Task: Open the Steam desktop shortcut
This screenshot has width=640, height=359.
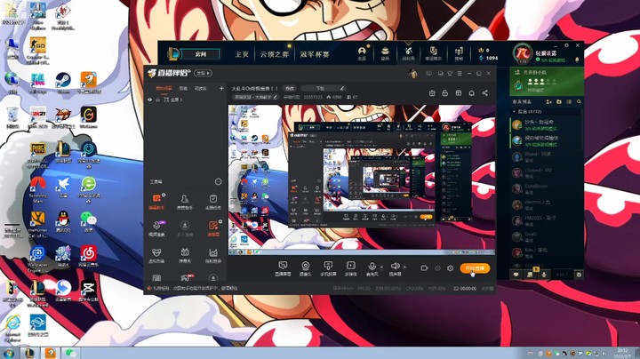Action: pos(63,82)
